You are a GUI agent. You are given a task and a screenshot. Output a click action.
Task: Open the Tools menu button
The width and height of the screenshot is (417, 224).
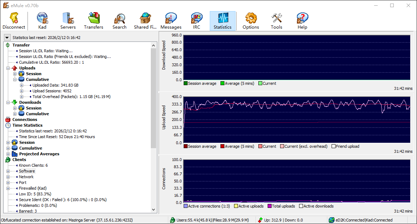[277, 21]
